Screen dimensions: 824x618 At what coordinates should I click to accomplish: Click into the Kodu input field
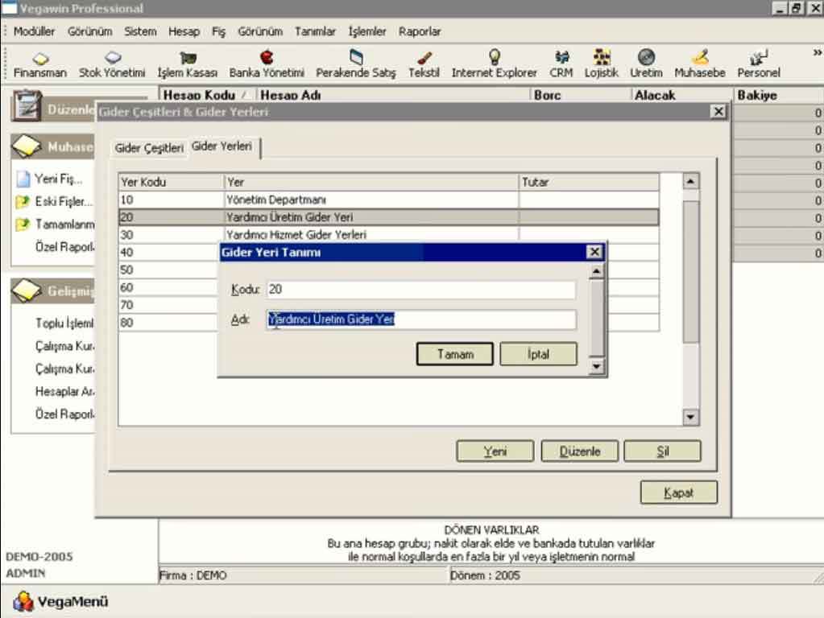click(421, 290)
